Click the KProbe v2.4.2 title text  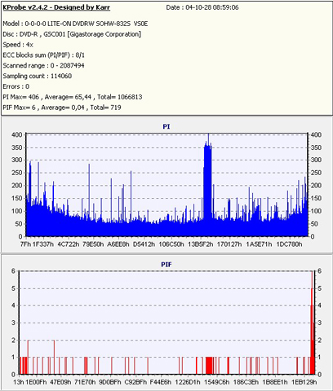click(x=56, y=7)
